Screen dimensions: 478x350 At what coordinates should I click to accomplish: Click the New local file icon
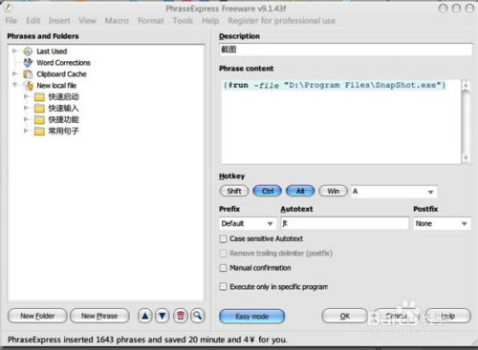tap(29, 86)
